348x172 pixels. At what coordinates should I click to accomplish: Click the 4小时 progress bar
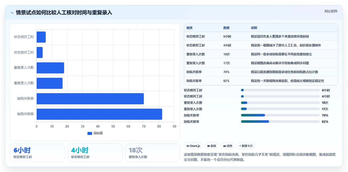pos(280,96)
